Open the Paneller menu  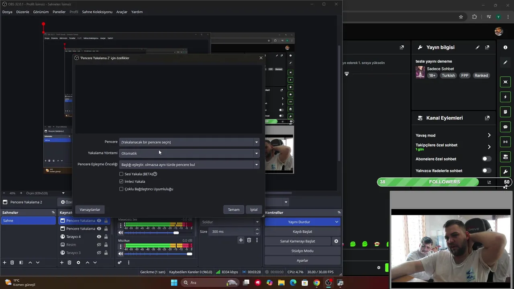pyautogui.click(x=59, y=12)
